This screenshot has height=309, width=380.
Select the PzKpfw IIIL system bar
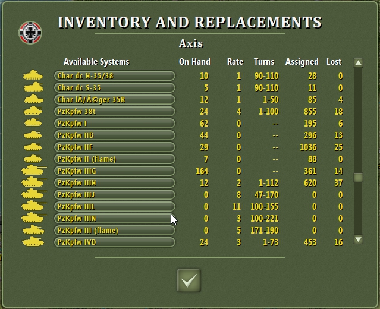coord(114,206)
